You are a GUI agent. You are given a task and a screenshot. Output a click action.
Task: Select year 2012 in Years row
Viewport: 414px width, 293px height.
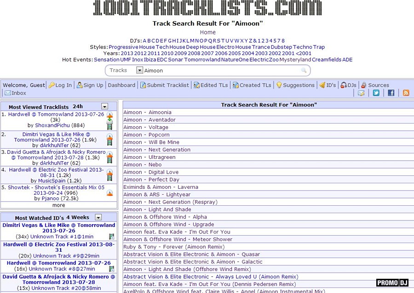click(140, 53)
